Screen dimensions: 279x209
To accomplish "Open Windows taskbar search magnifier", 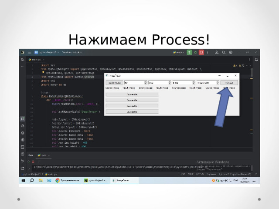I will (32, 180).
